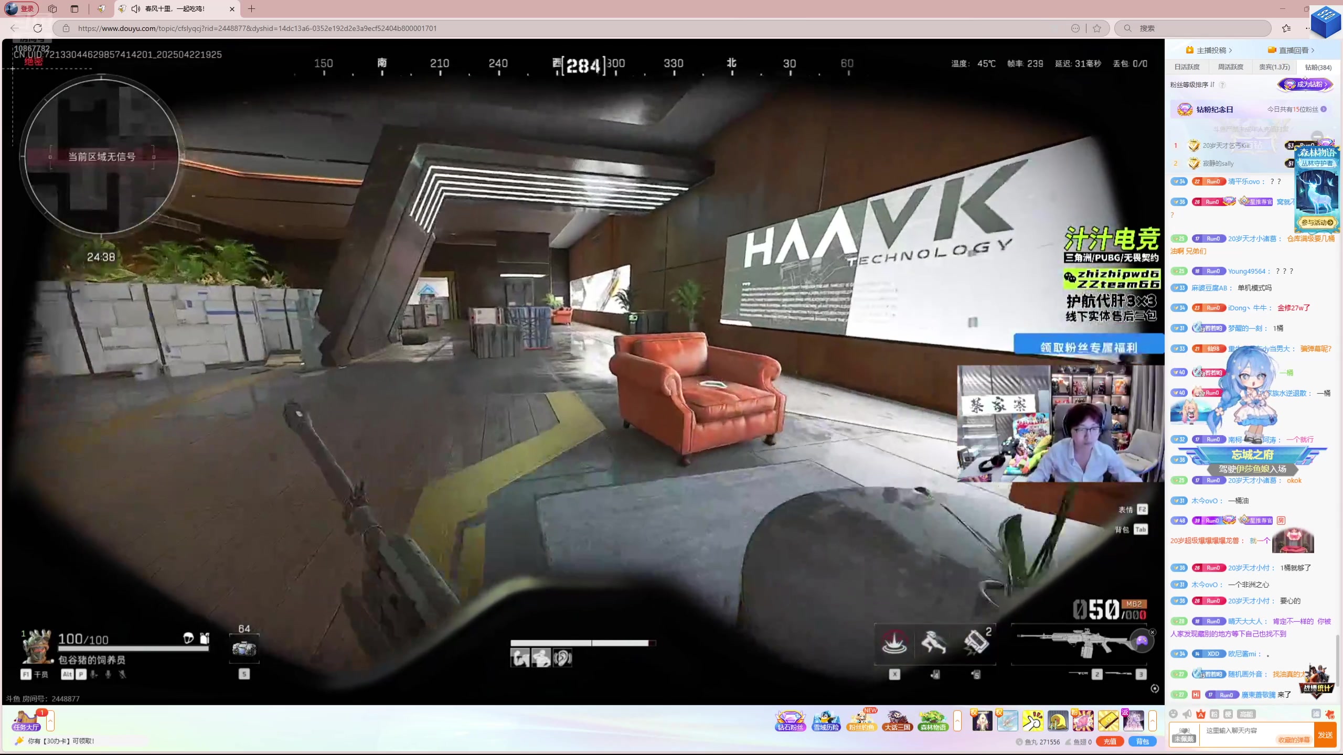
Task: Open the 背包 backpack button
Action: [1142, 742]
